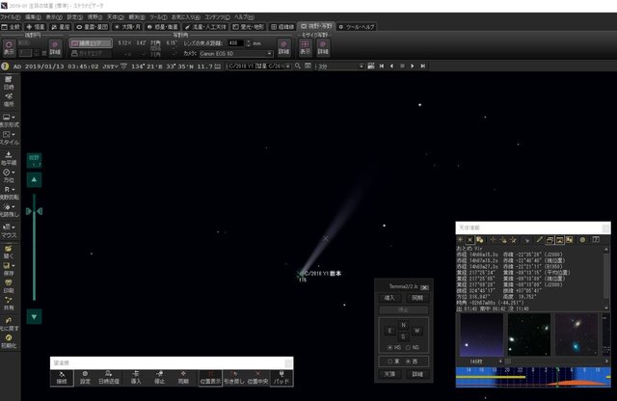This screenshot has width=617, height=401.
Task: Click the 接続 telescope connect icon
Action: (62, 378)
